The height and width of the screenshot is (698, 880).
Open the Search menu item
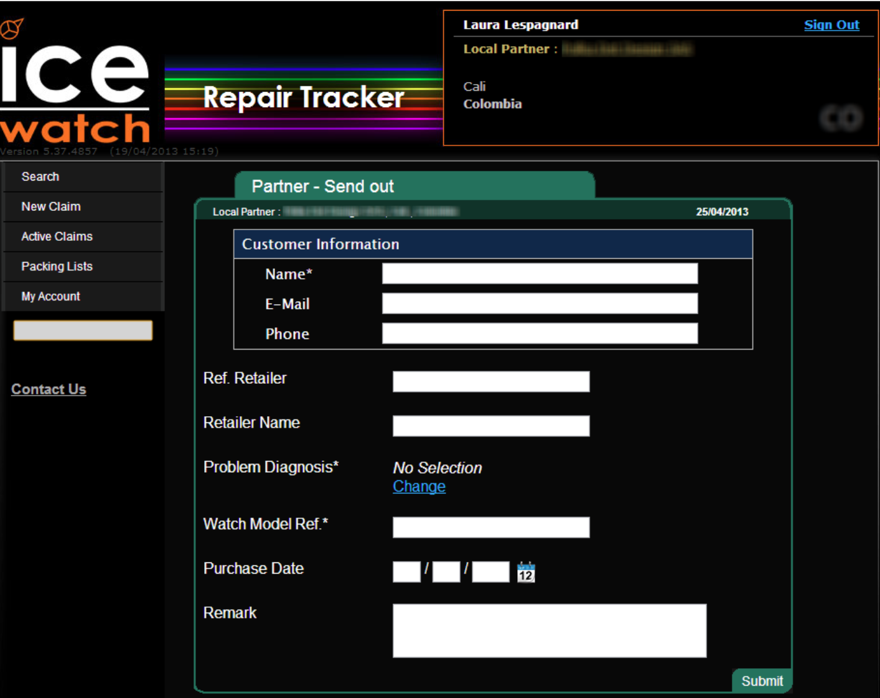coord(40,177)
